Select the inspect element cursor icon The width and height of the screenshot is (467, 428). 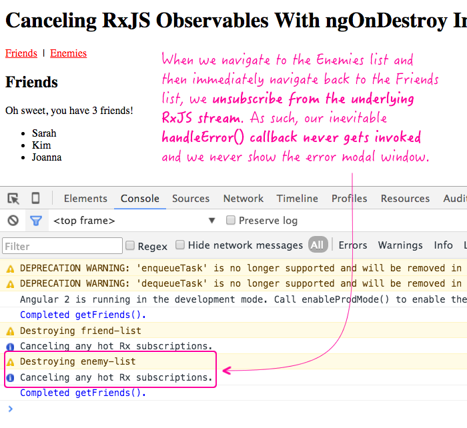[x=13, y=199]
